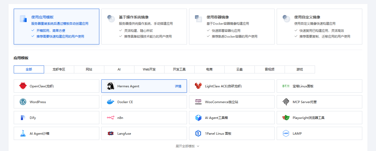Click text 基于Docker容器镜像构建应用
The height and width of the screenshot is (151, 376).
228,24
